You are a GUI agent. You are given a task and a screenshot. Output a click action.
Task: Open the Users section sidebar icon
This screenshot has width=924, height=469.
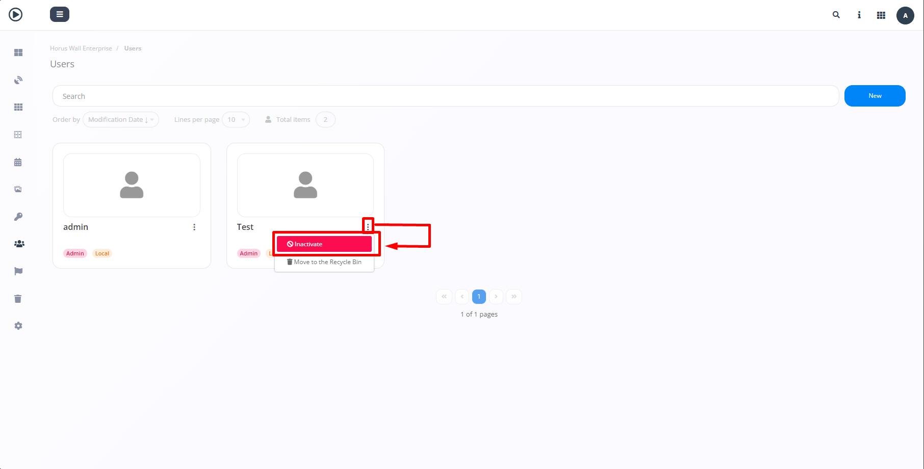pos(18,244)
